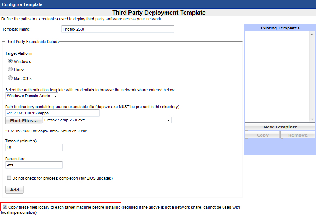Click the Timeout minutes field
Image resolution: width=316 pixels, height=219 pixels.
click(34, 147)
